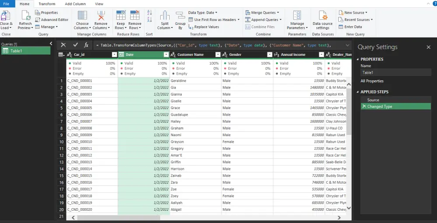The image size is (437, 223).
Task: Open the Car_id column filter dropdown
Action: point(114,55)
